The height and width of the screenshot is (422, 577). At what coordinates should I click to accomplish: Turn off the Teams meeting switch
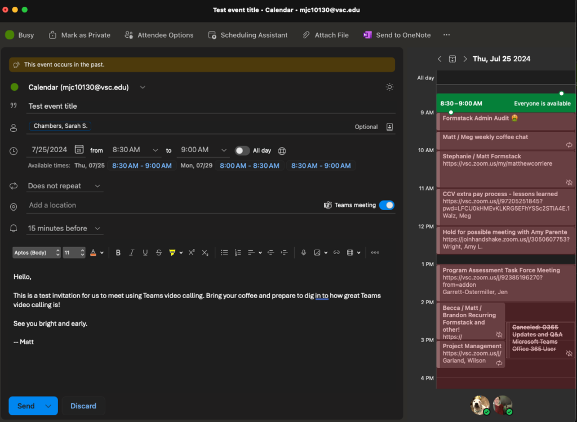coord(387,205)
